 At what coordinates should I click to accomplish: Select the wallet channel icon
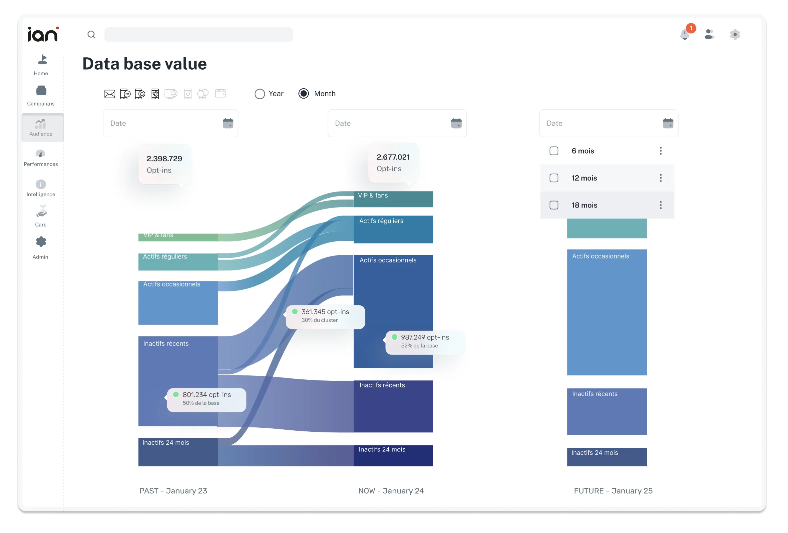point(220,93)
